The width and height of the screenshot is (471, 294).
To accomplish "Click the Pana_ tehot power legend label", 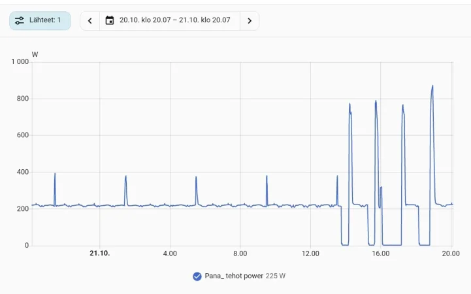I will point(234,276).
